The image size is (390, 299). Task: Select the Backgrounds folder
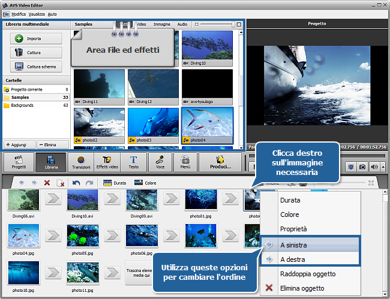point(22,105)
